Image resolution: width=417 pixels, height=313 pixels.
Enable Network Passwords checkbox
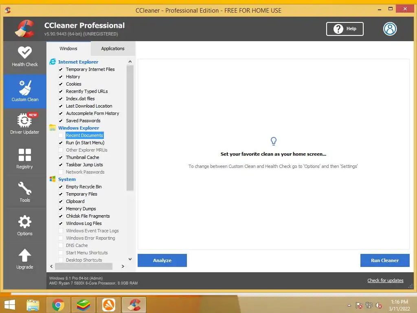click(61, 172)
